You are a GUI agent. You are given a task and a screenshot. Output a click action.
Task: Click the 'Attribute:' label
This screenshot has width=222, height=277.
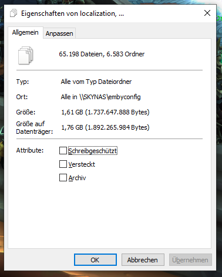point(30,150)
